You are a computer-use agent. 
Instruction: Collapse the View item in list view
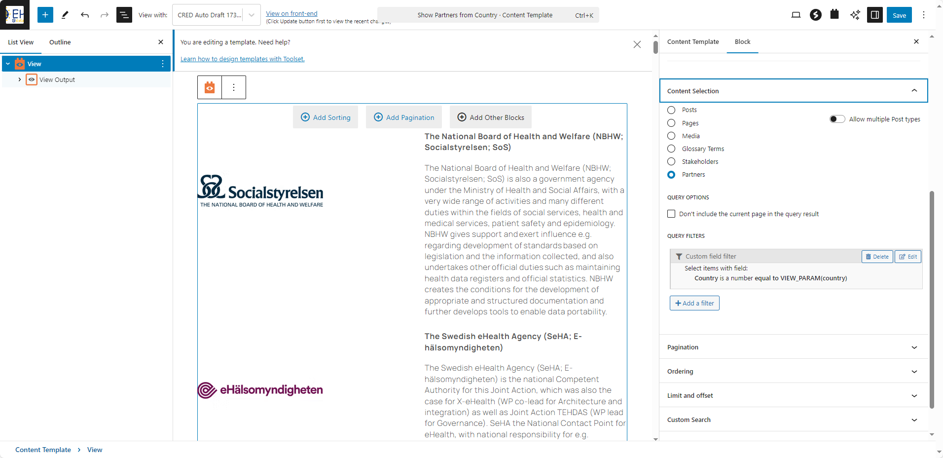8,64
